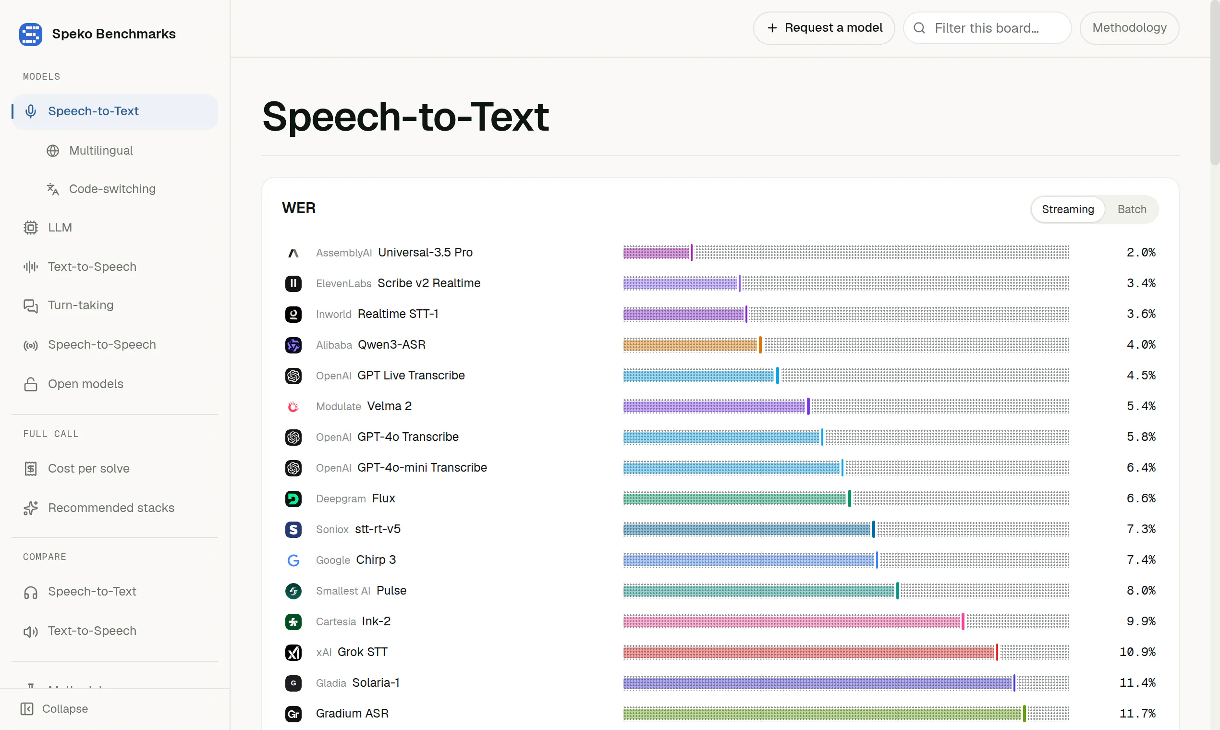Click the AssemblyAI logo icon

pos(293,253)
